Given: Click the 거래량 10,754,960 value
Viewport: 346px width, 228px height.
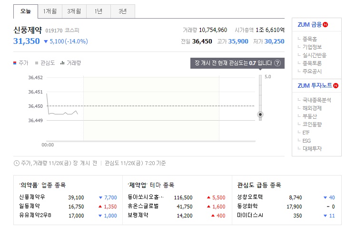Looking at the screenshot, I should [213, 30].
